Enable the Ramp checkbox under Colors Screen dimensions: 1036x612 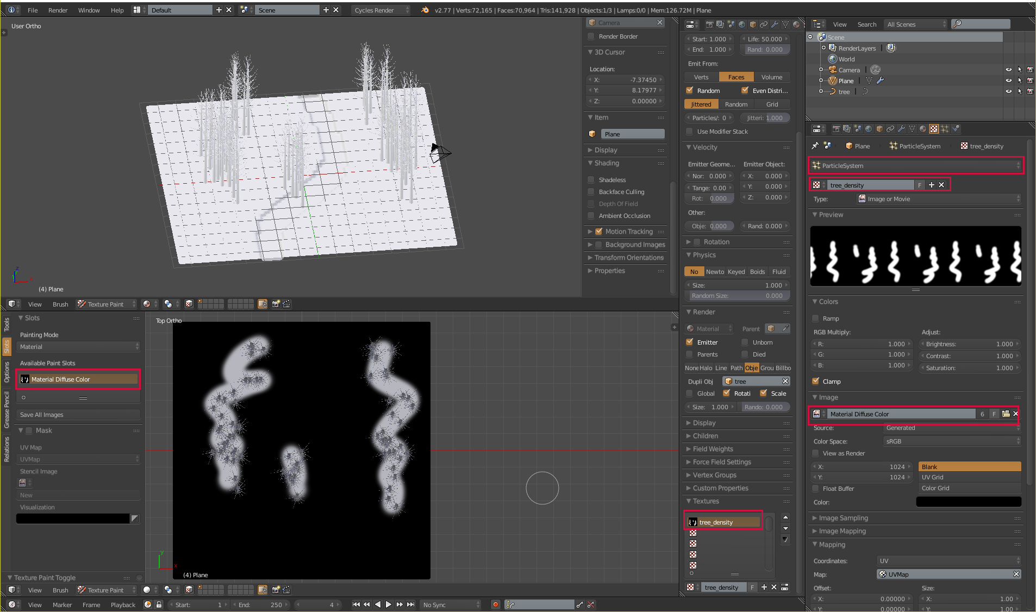(815, 318)
